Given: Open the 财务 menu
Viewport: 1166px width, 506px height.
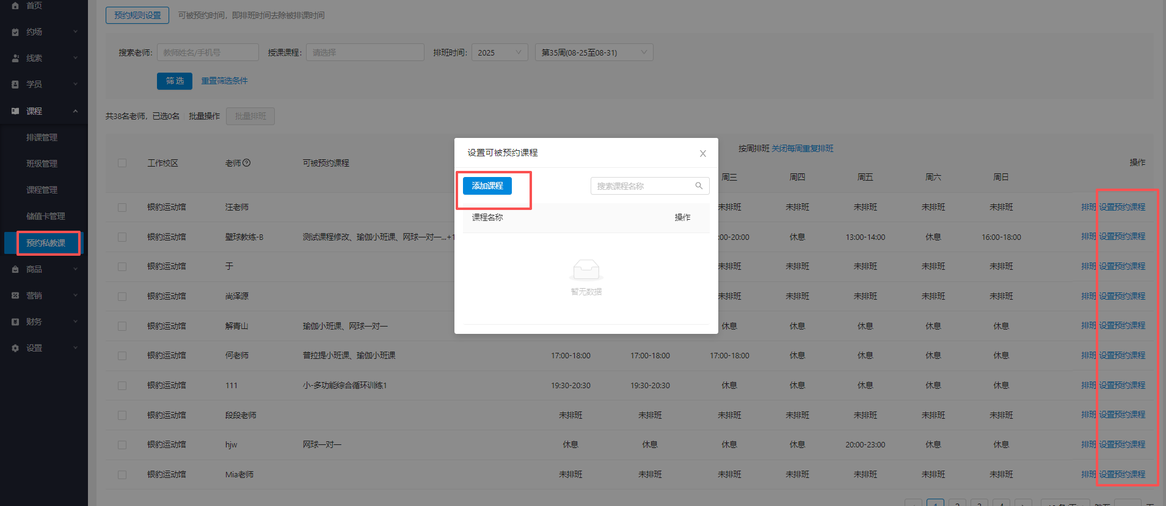Looking at the screenshot, I should point(44,322).
